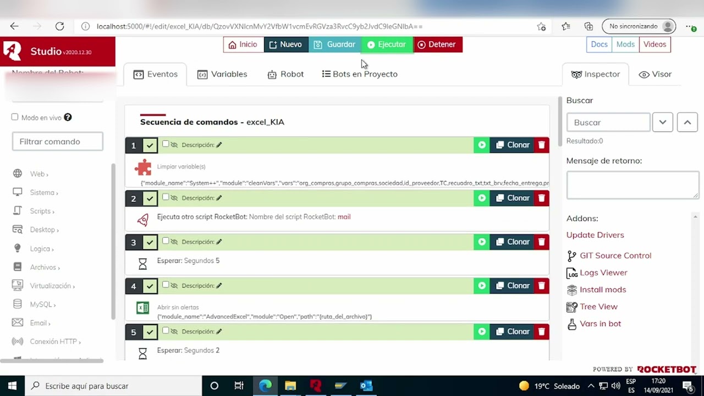This screenshot has width=704, height=396.
Task: Delete command 1 with the trash icon
Action: [x=542, y=145]
